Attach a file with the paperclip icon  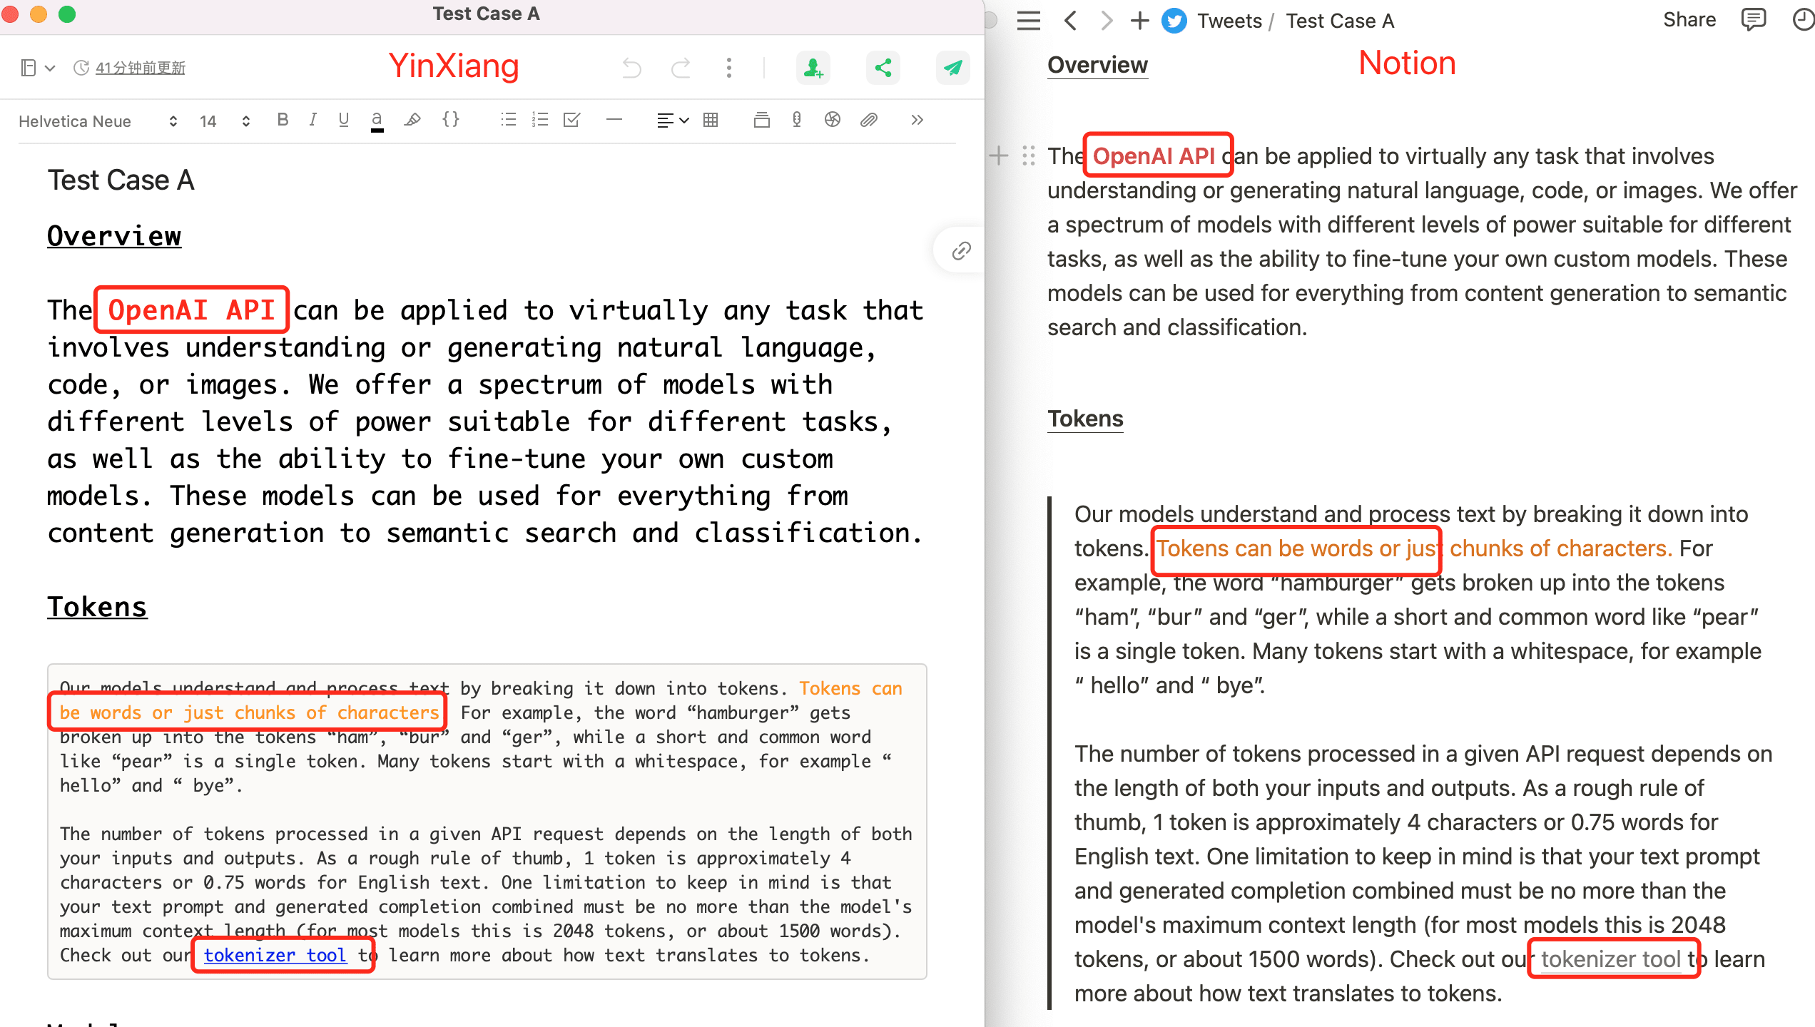(868, 120)
